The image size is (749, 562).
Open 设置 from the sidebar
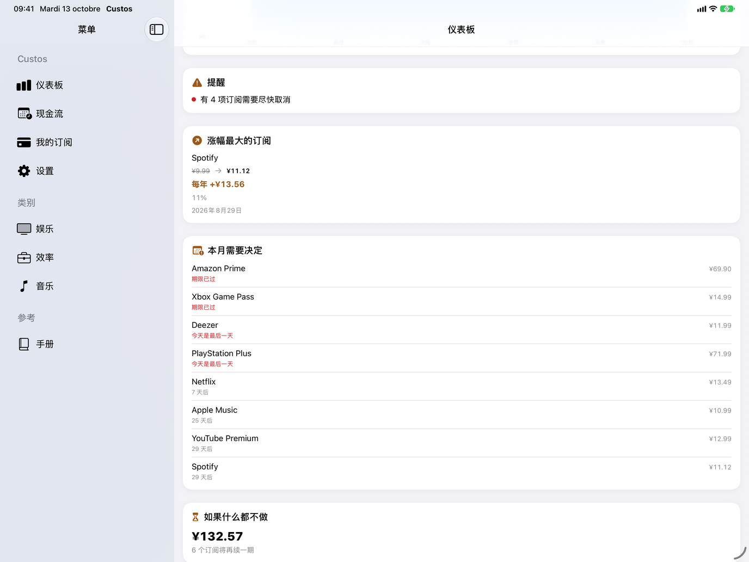(x=87, y=171)
